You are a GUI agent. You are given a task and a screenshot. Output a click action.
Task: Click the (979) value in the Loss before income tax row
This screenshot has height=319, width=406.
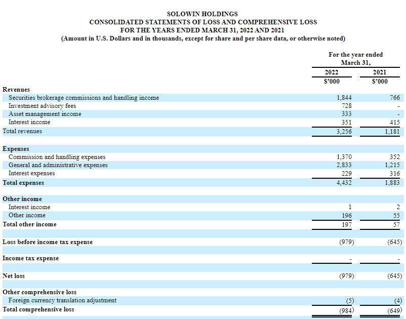click(x=346, y=242)
